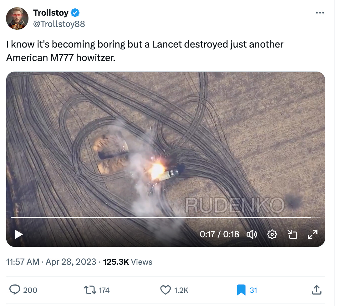This screenshot has width=341, height=306.
Task: Click the Trollstoy profile avatar
Action: click(x=17, y=18)
